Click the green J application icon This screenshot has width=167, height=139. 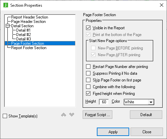[6, 5]
